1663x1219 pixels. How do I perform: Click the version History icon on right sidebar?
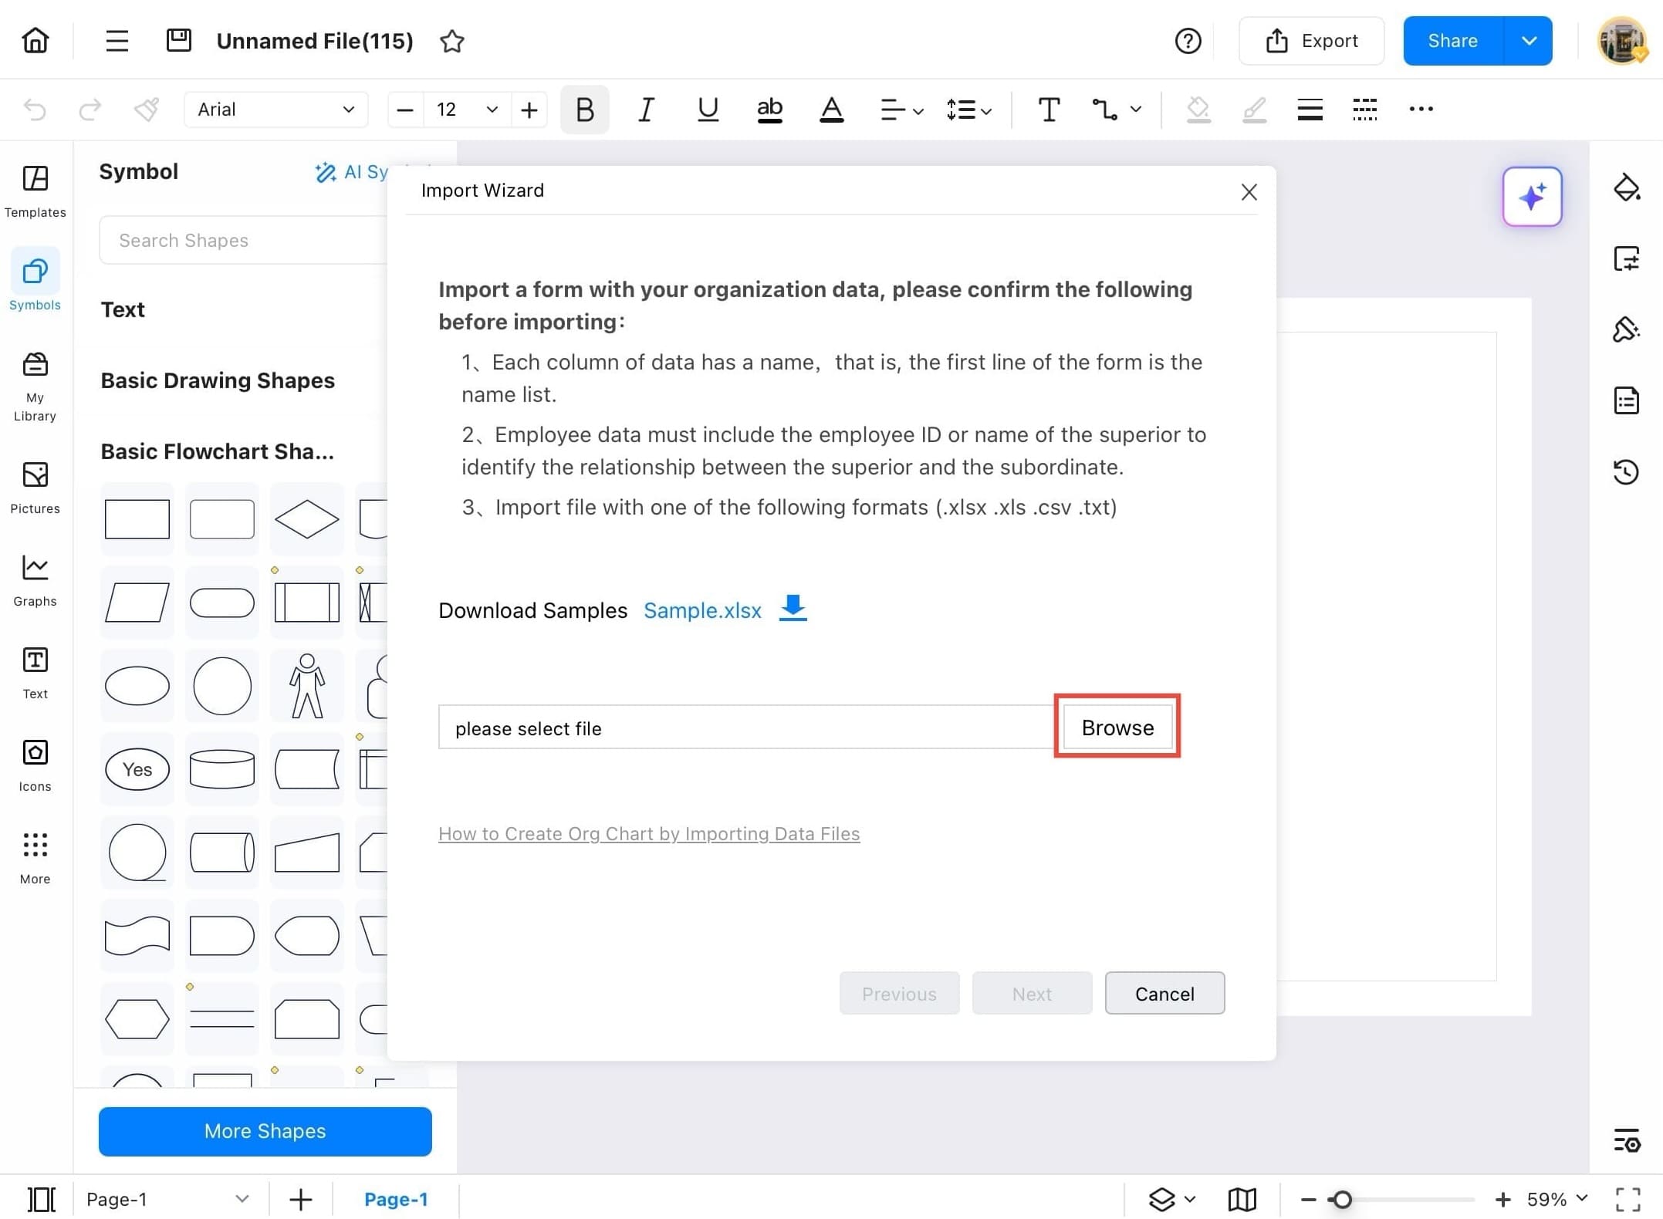[1627, 472]
